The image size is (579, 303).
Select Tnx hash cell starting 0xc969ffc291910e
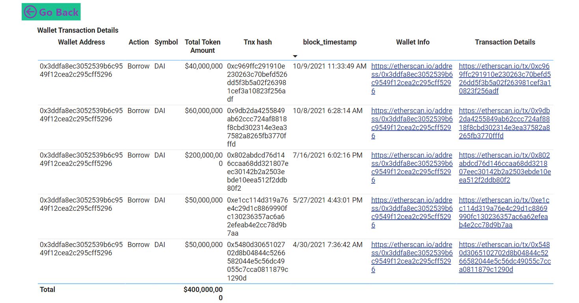pos(257,83)
